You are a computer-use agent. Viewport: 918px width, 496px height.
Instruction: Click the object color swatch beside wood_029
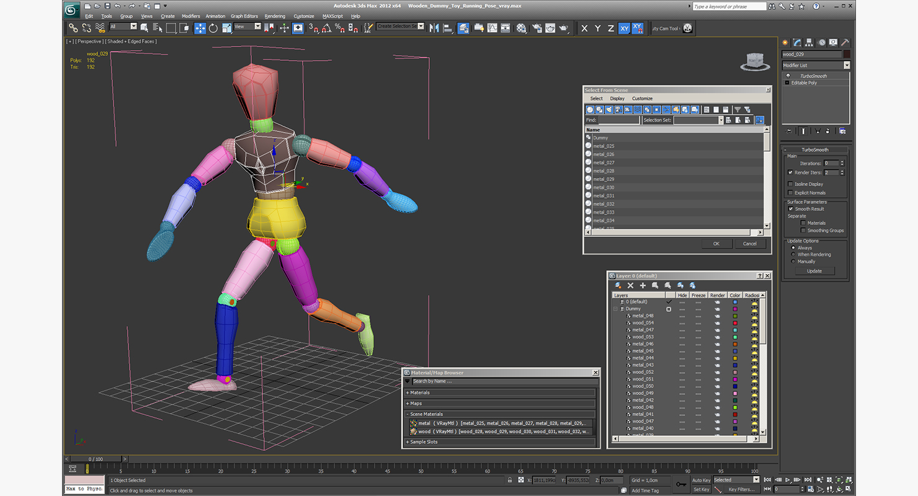tap(847, 55)
